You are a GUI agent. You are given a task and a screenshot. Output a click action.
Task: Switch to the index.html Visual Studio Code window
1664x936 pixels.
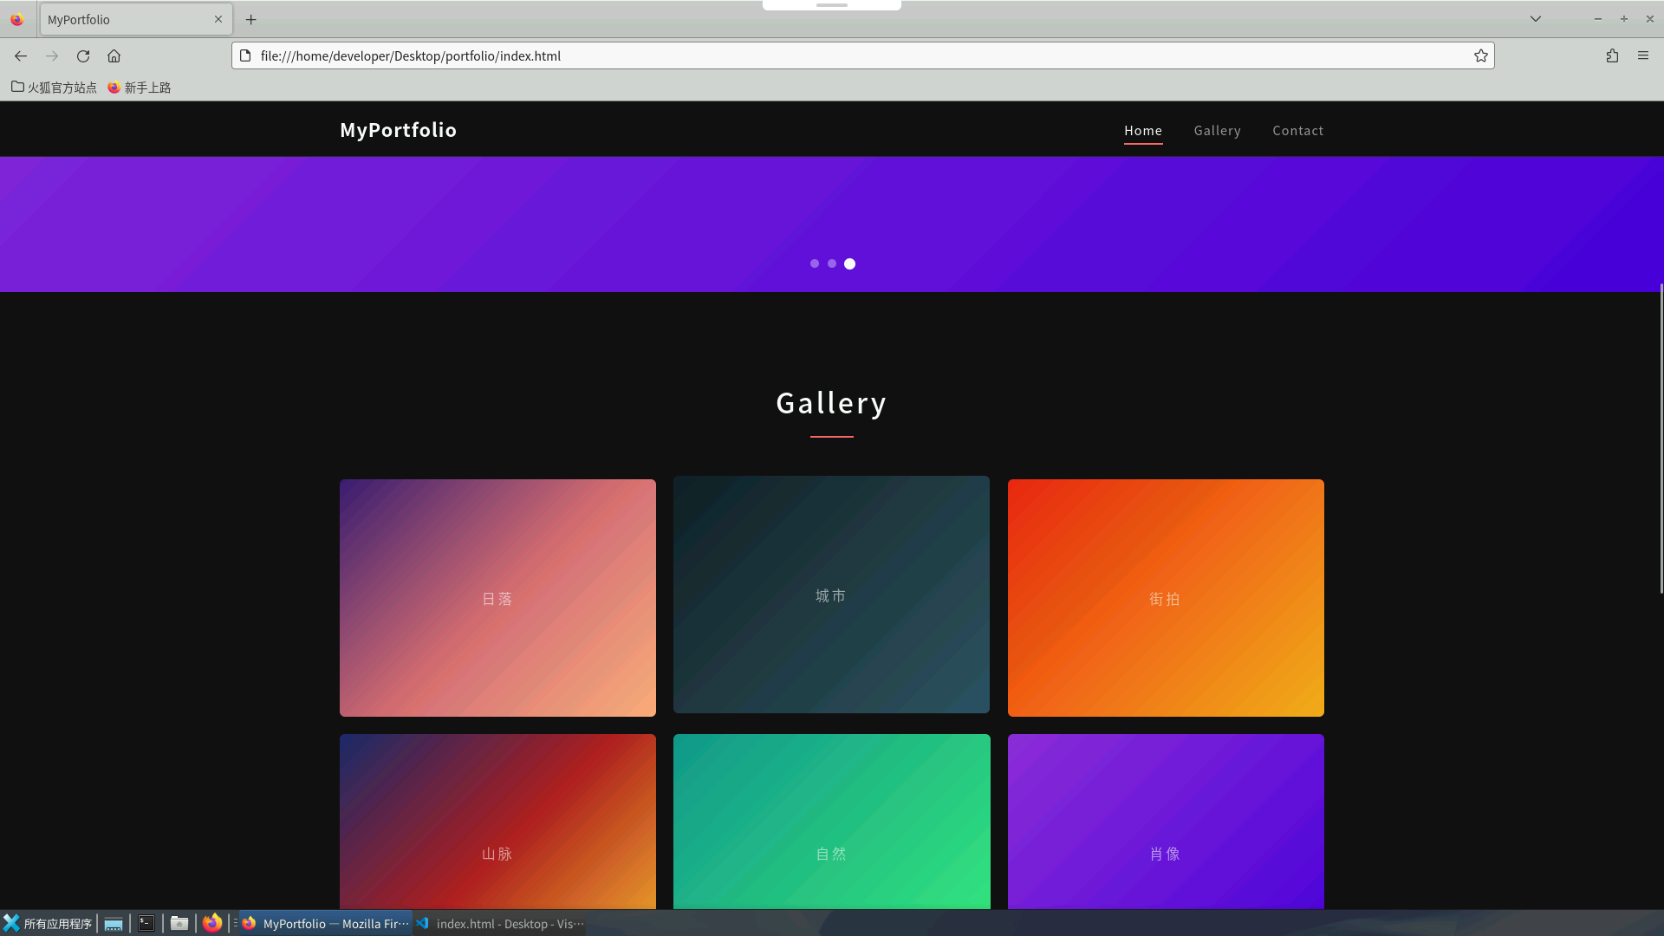500,924
